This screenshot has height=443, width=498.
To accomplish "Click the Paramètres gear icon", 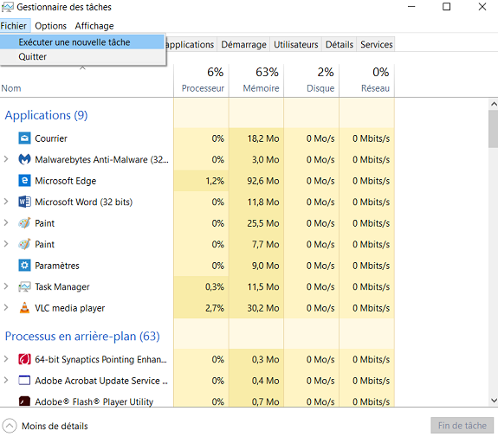I will click(x=24, y=266).
